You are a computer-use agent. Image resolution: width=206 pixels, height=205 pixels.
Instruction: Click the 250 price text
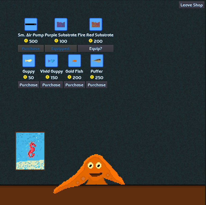[x=99, y=78]
